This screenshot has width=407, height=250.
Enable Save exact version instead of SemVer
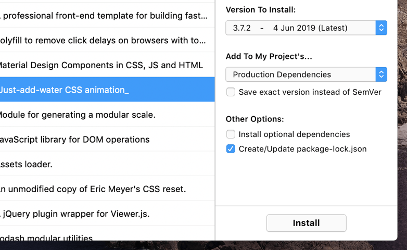coord(231,92)
